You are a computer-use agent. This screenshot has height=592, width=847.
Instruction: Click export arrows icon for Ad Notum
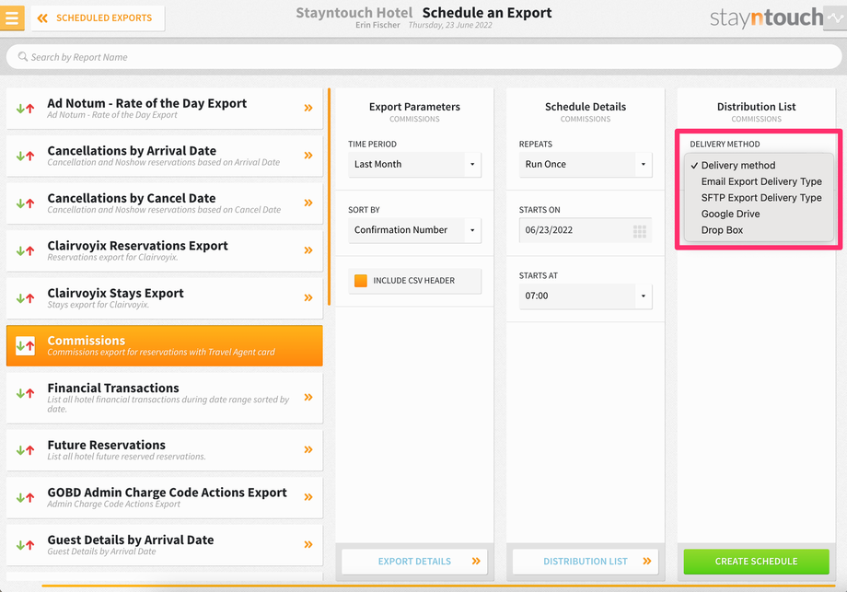coord(26,109)
